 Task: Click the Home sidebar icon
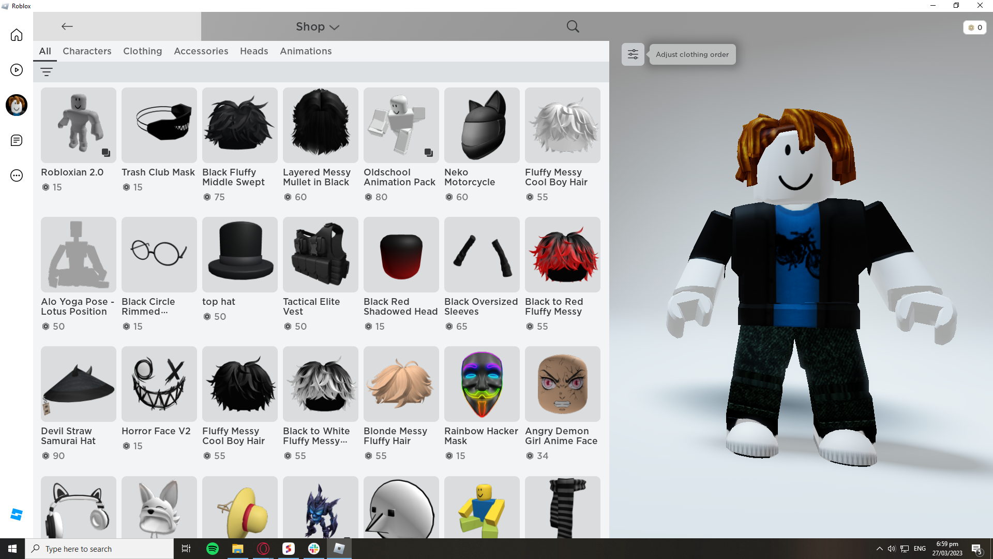[17, 35]
